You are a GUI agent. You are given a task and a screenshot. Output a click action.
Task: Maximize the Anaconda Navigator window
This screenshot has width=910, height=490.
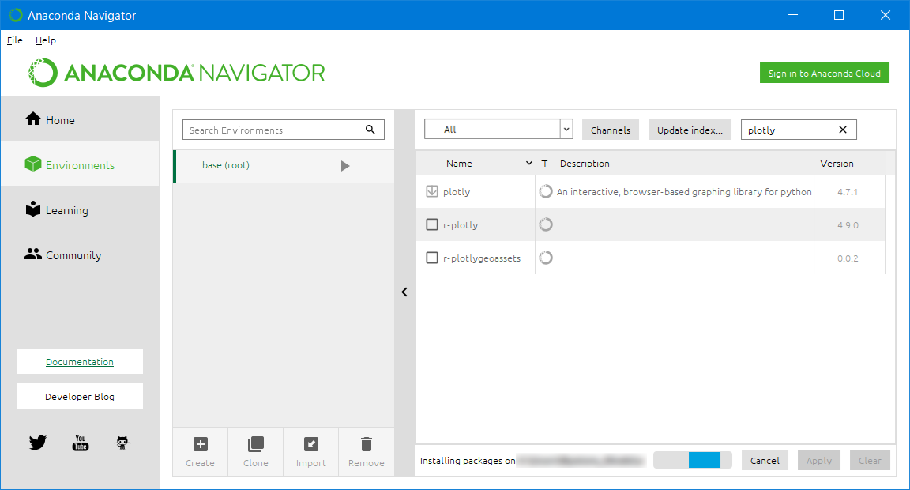coord(839,15)
